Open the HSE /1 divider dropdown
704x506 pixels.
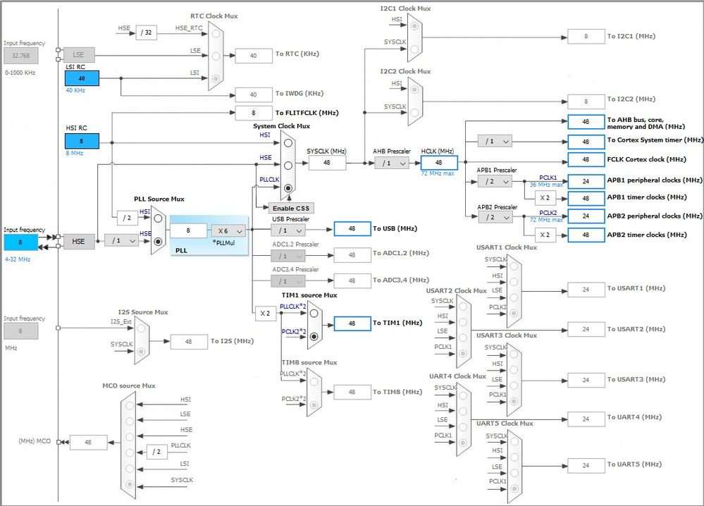click(x=121, y=240)
